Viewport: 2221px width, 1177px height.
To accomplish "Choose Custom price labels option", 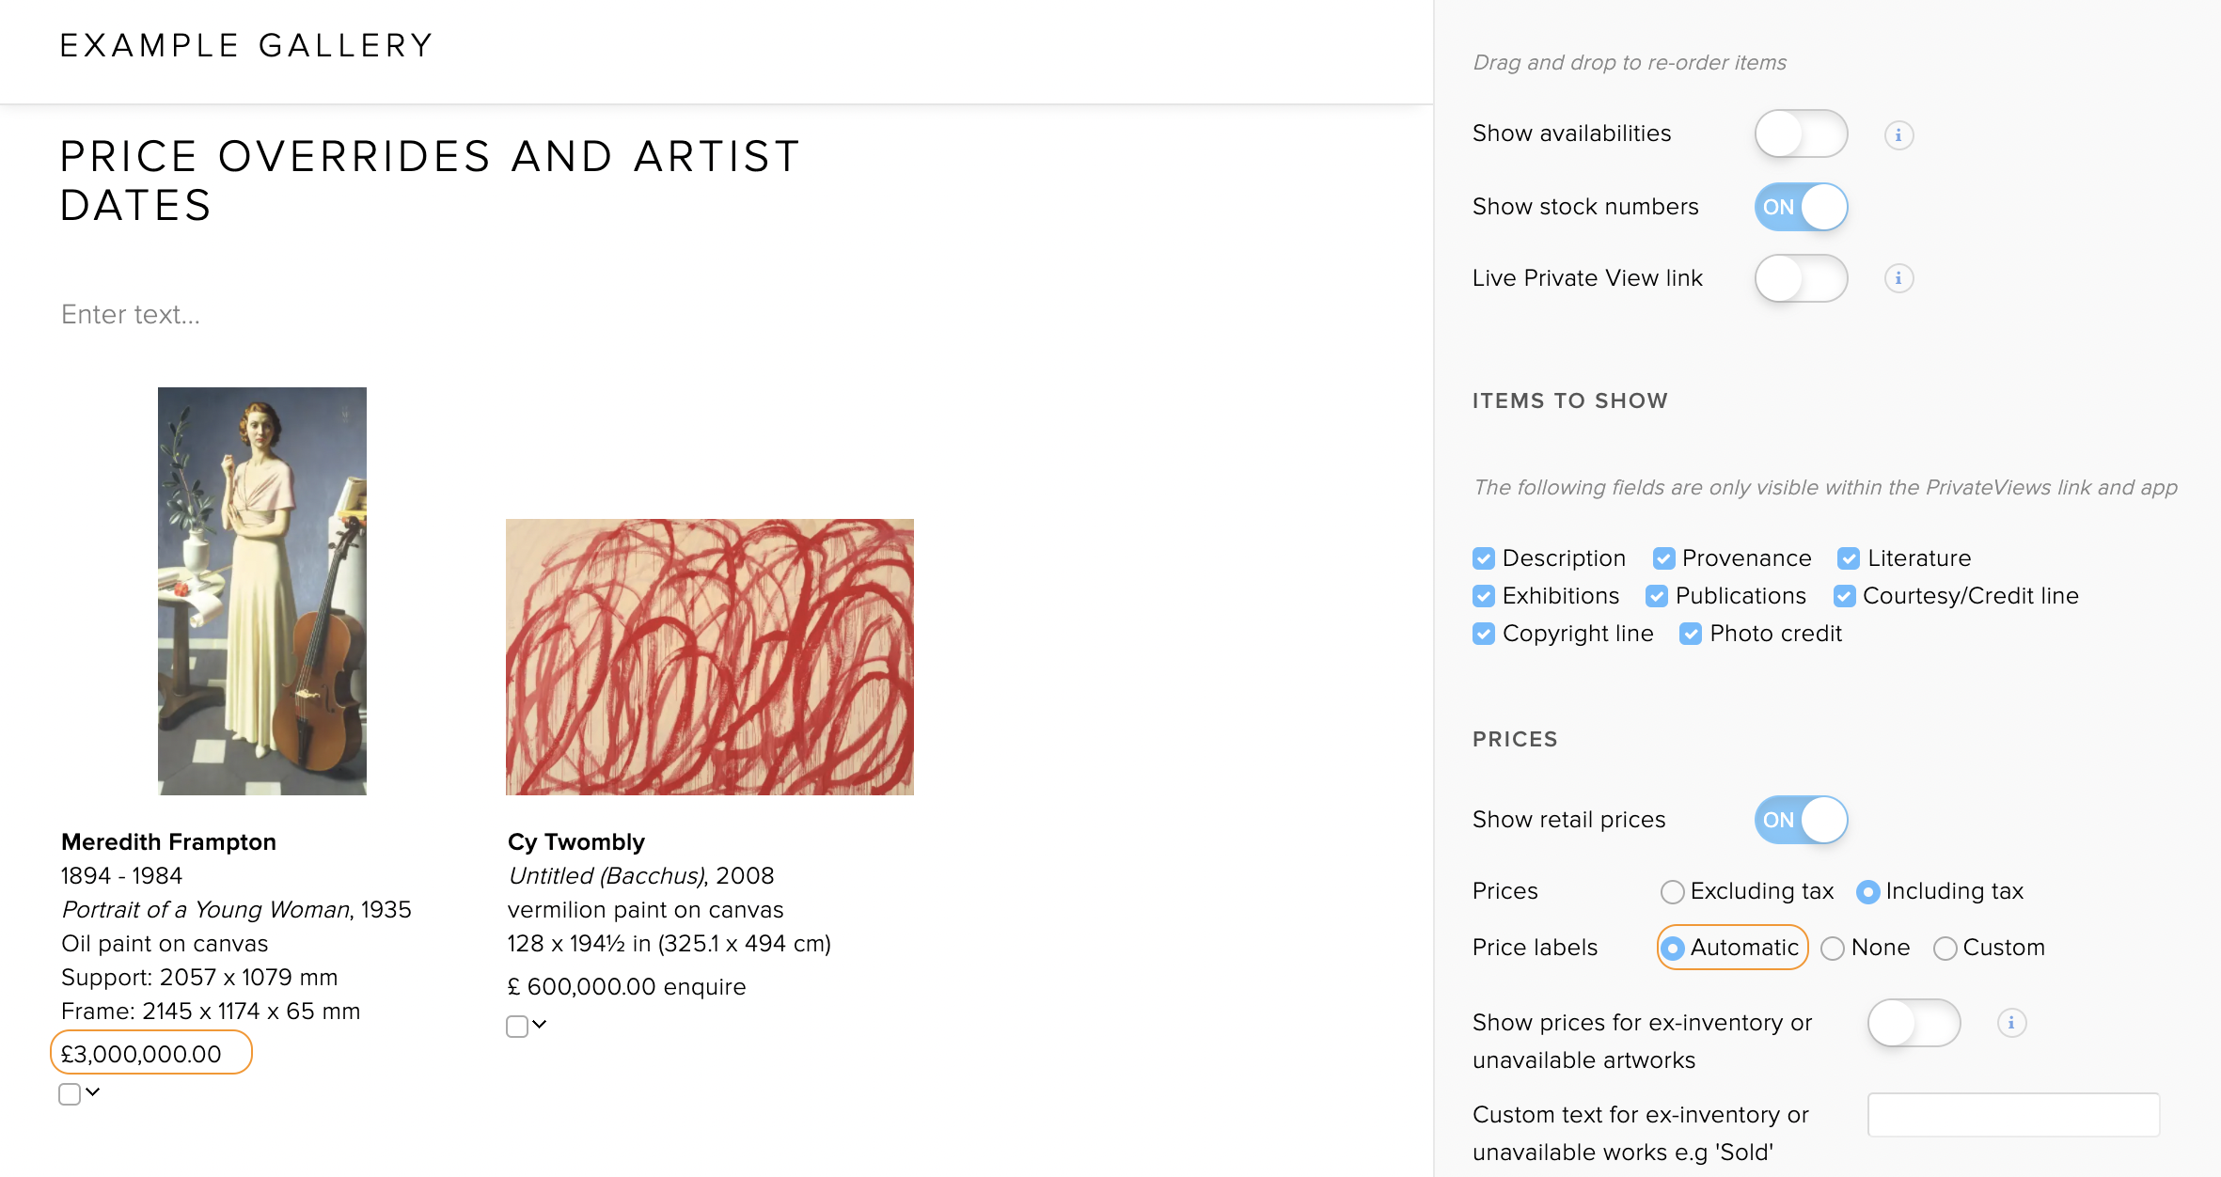I will pos(1945,948).
